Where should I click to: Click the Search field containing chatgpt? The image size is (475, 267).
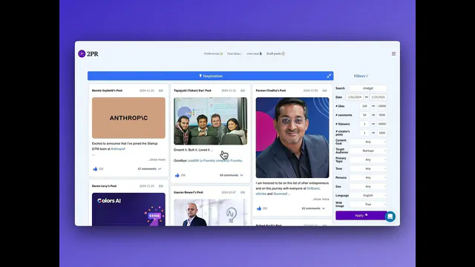(x=368, y=88)
